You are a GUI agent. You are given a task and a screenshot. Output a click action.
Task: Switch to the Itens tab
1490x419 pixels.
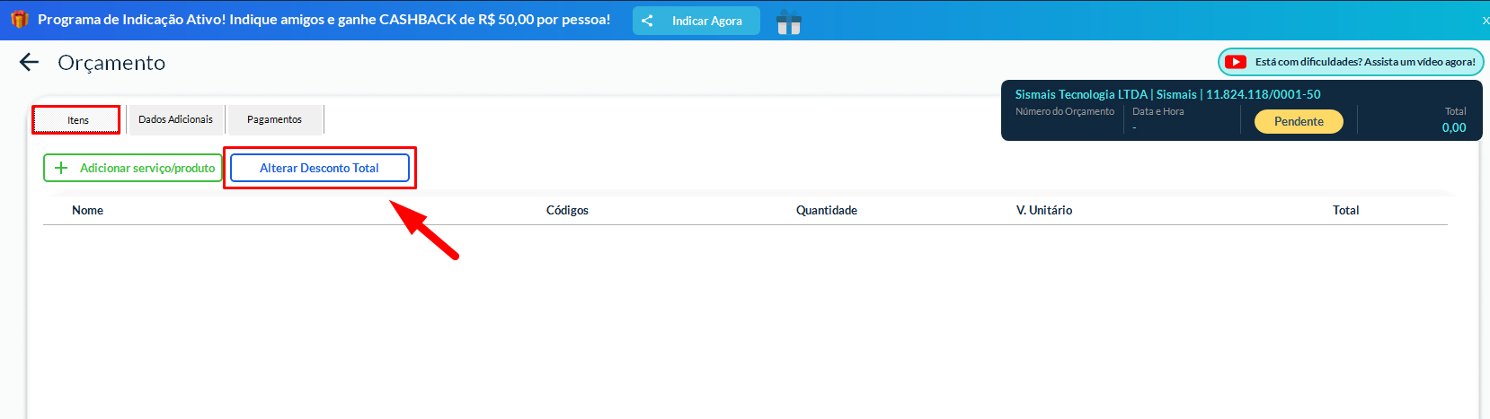pos(77,120)
